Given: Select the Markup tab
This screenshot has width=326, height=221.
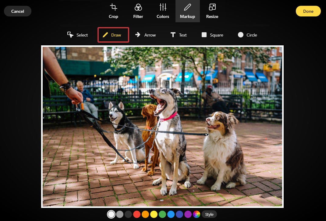Looking at the screenshot, I should coord(187,11).
